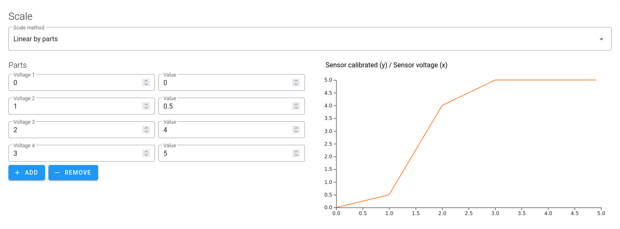Click the Voltage 1 spinner arrows
The width and height of the screenshot is (620, 229).
click(x=146, y=83)
